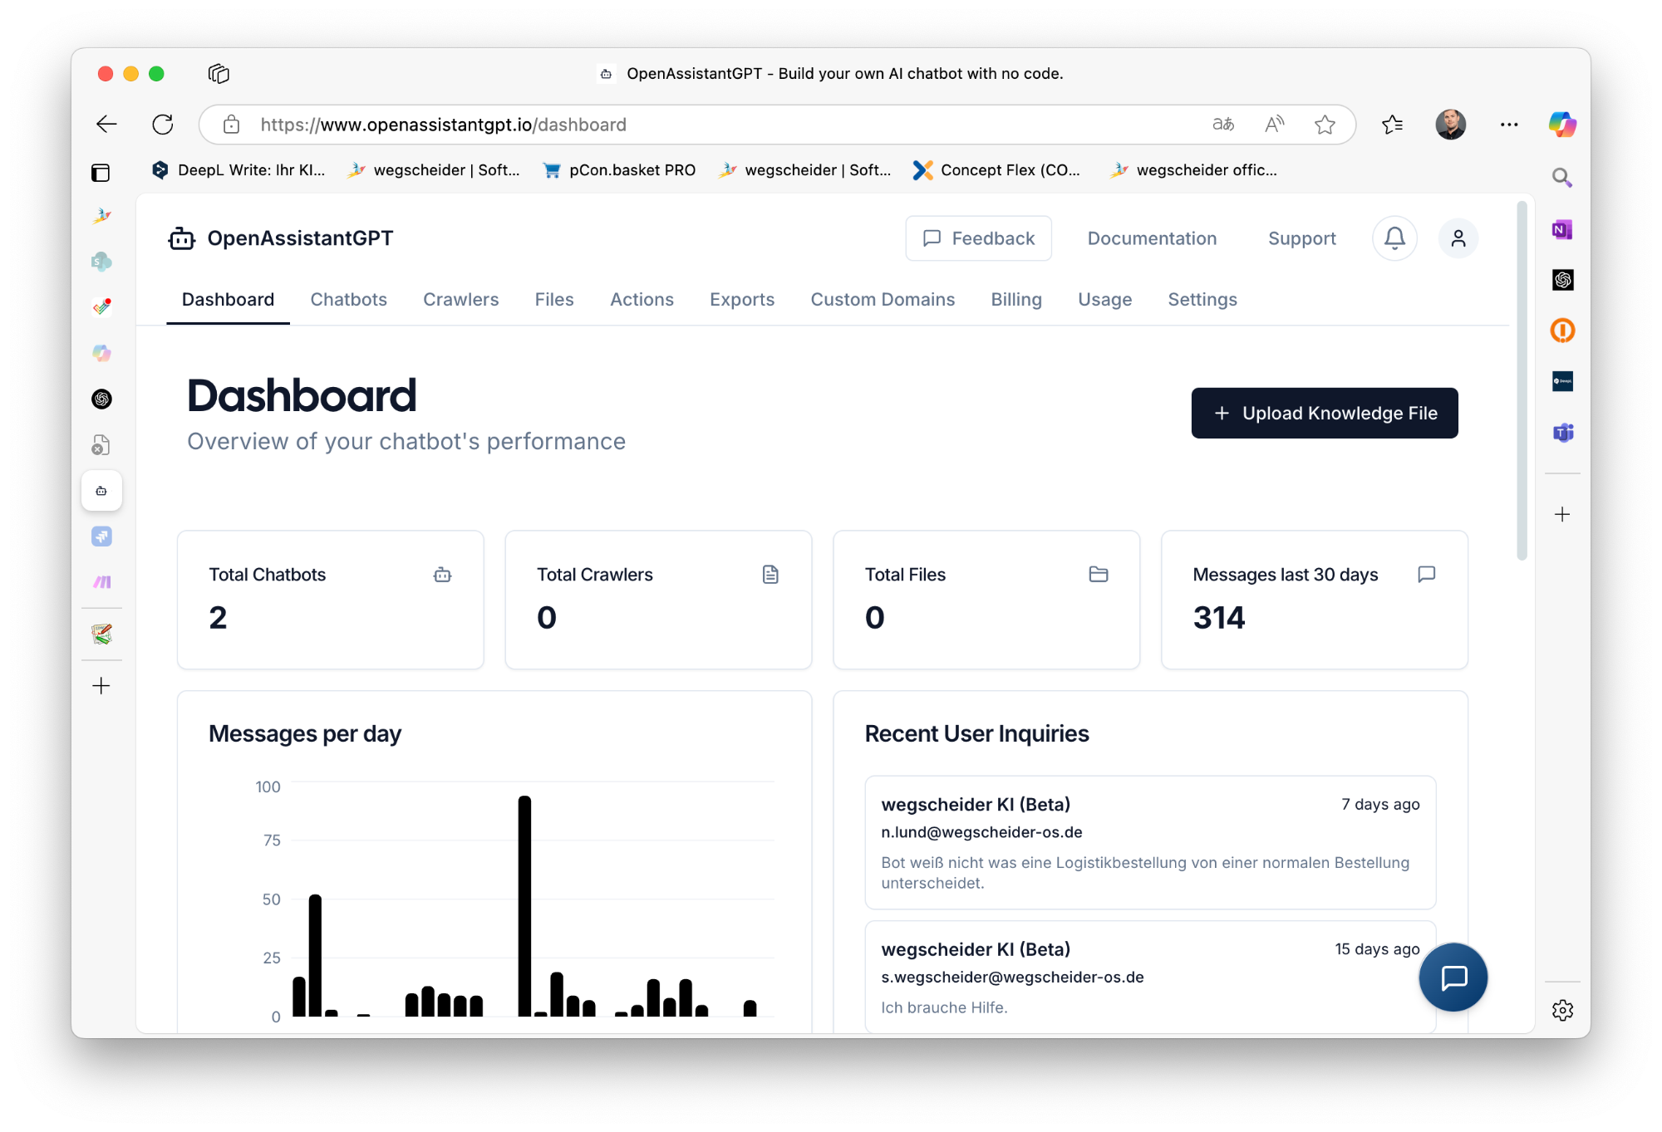View site information lock icon
The width and height of the screenshot is (1662, 1132).
pos(231,125)
